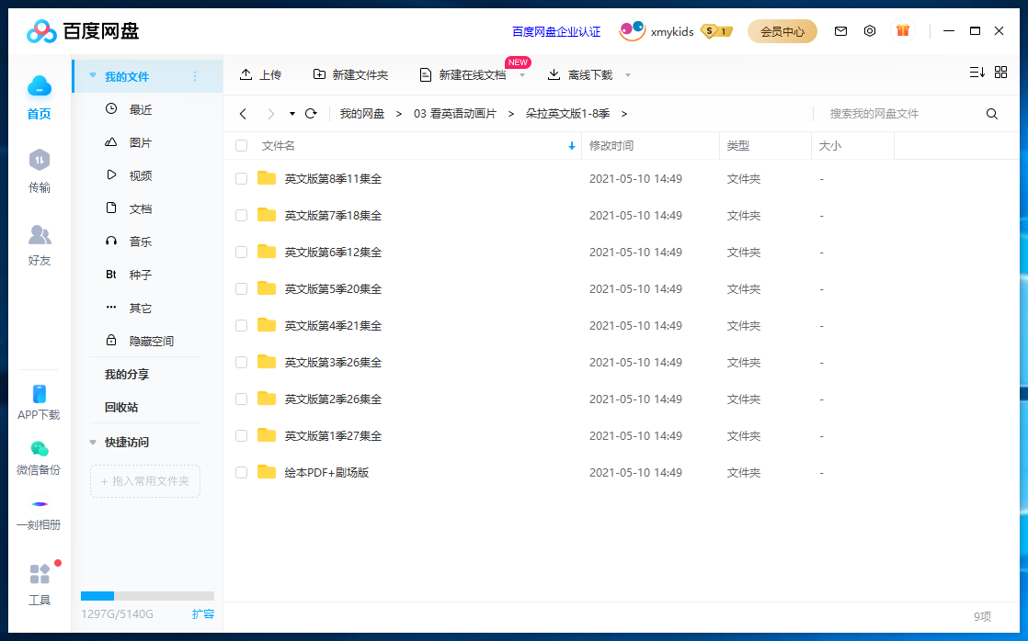Open 微信备份 WeChat backup
Image resolution: width=1028 pixels, height=641 pixels.
[39, 457]
